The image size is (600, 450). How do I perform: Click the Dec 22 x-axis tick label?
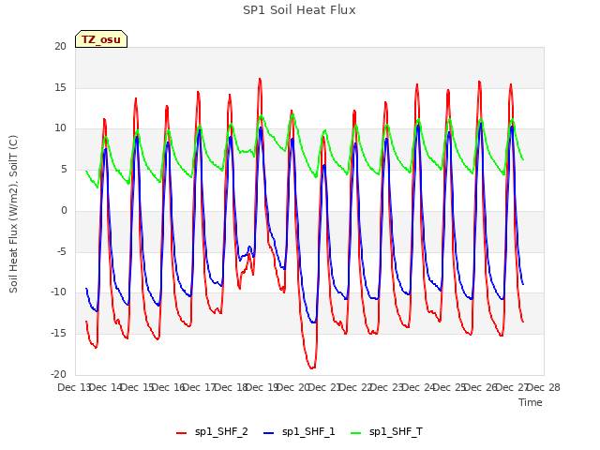358,387
